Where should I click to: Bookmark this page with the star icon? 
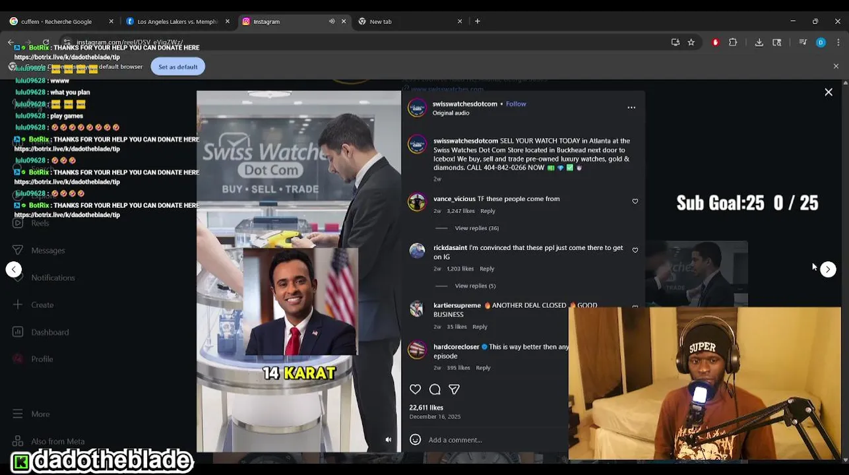coord(691,42)
